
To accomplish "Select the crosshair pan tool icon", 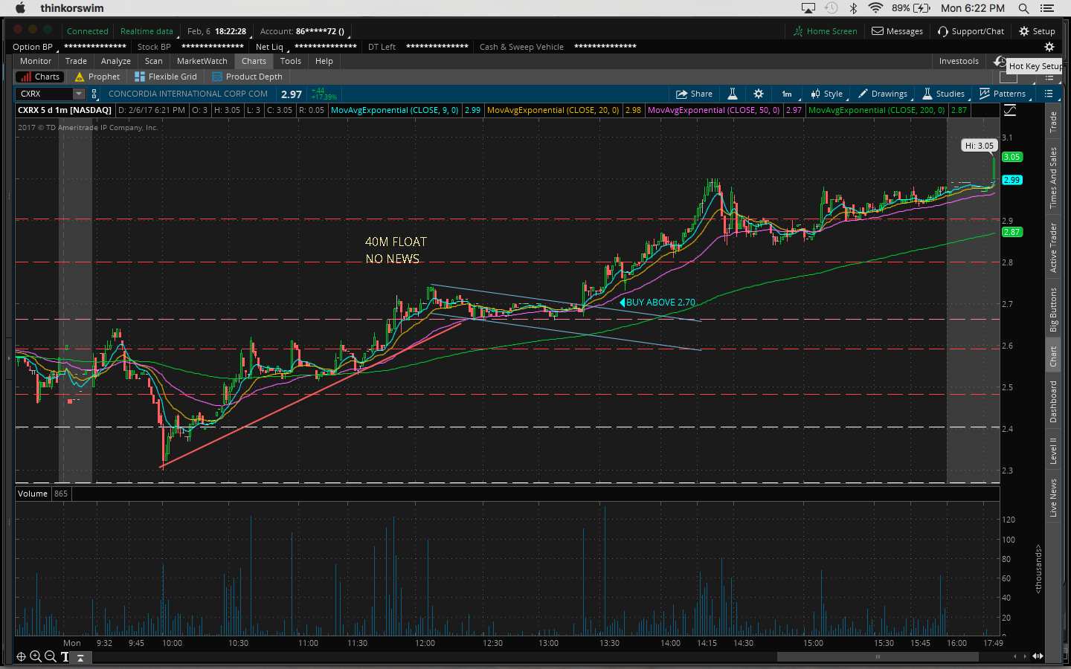I will (21, 656).
